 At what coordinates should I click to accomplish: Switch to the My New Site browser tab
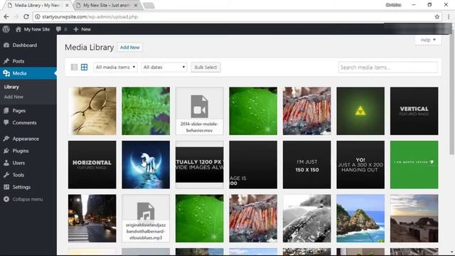pos(106,5)
